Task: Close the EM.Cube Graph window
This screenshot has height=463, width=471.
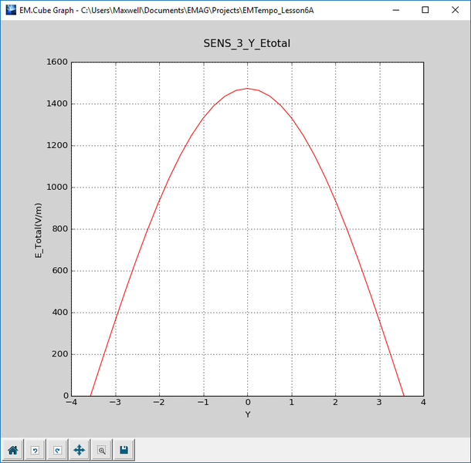Action: [x=456, y=10]
